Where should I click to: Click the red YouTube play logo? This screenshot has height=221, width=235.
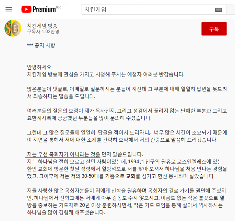tap(26, 9)
